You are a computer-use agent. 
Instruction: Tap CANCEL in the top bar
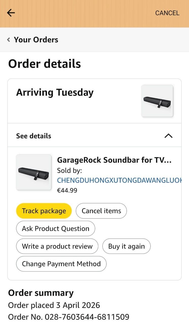(167, 13)
